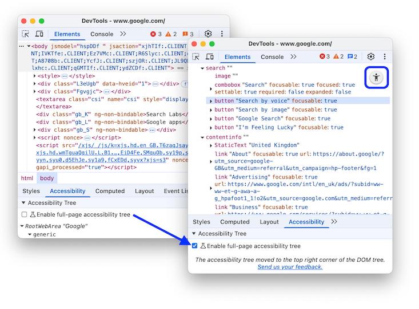Open Computed tab in the front window

(x=235, y=222)
